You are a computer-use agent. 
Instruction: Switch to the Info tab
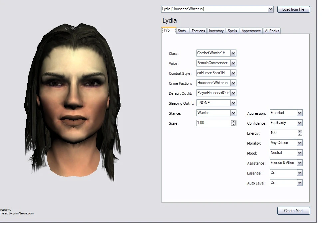point(169,31)
